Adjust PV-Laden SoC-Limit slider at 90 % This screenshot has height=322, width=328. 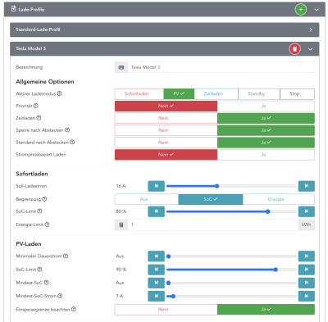[231, 270]
